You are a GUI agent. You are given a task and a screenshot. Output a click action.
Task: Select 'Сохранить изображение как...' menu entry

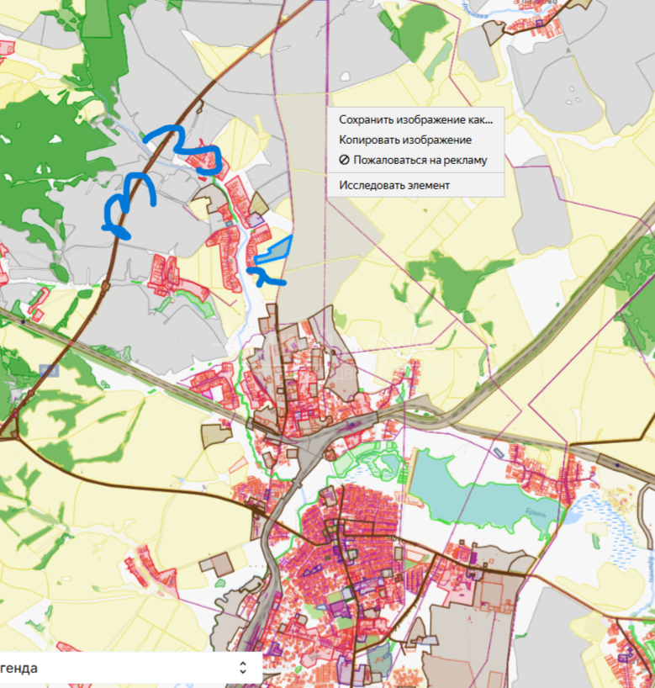tap(415, 119)
